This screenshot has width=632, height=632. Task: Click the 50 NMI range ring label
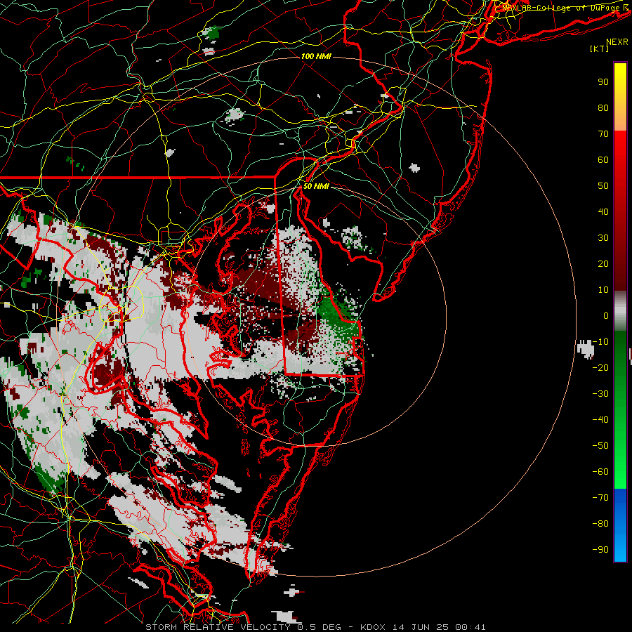click(x=316, y=186)
